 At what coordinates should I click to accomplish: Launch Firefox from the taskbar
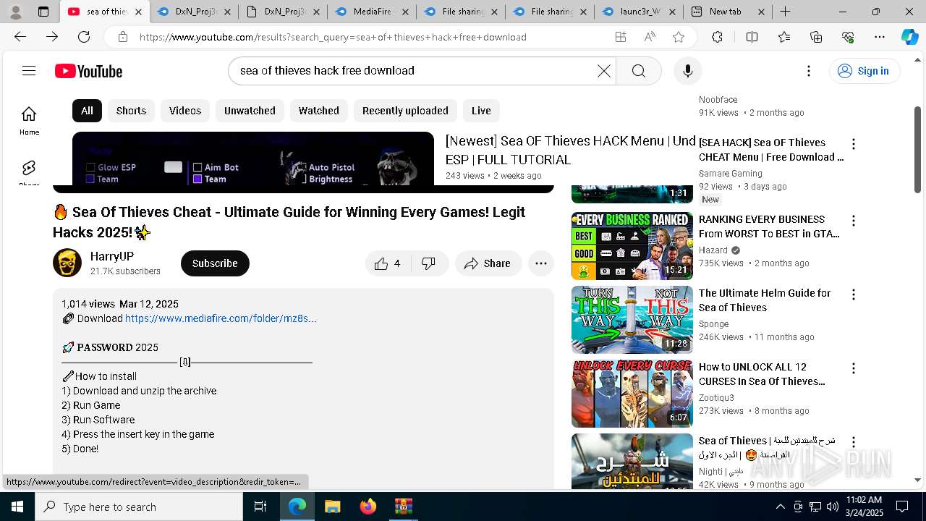coord(368,507)
